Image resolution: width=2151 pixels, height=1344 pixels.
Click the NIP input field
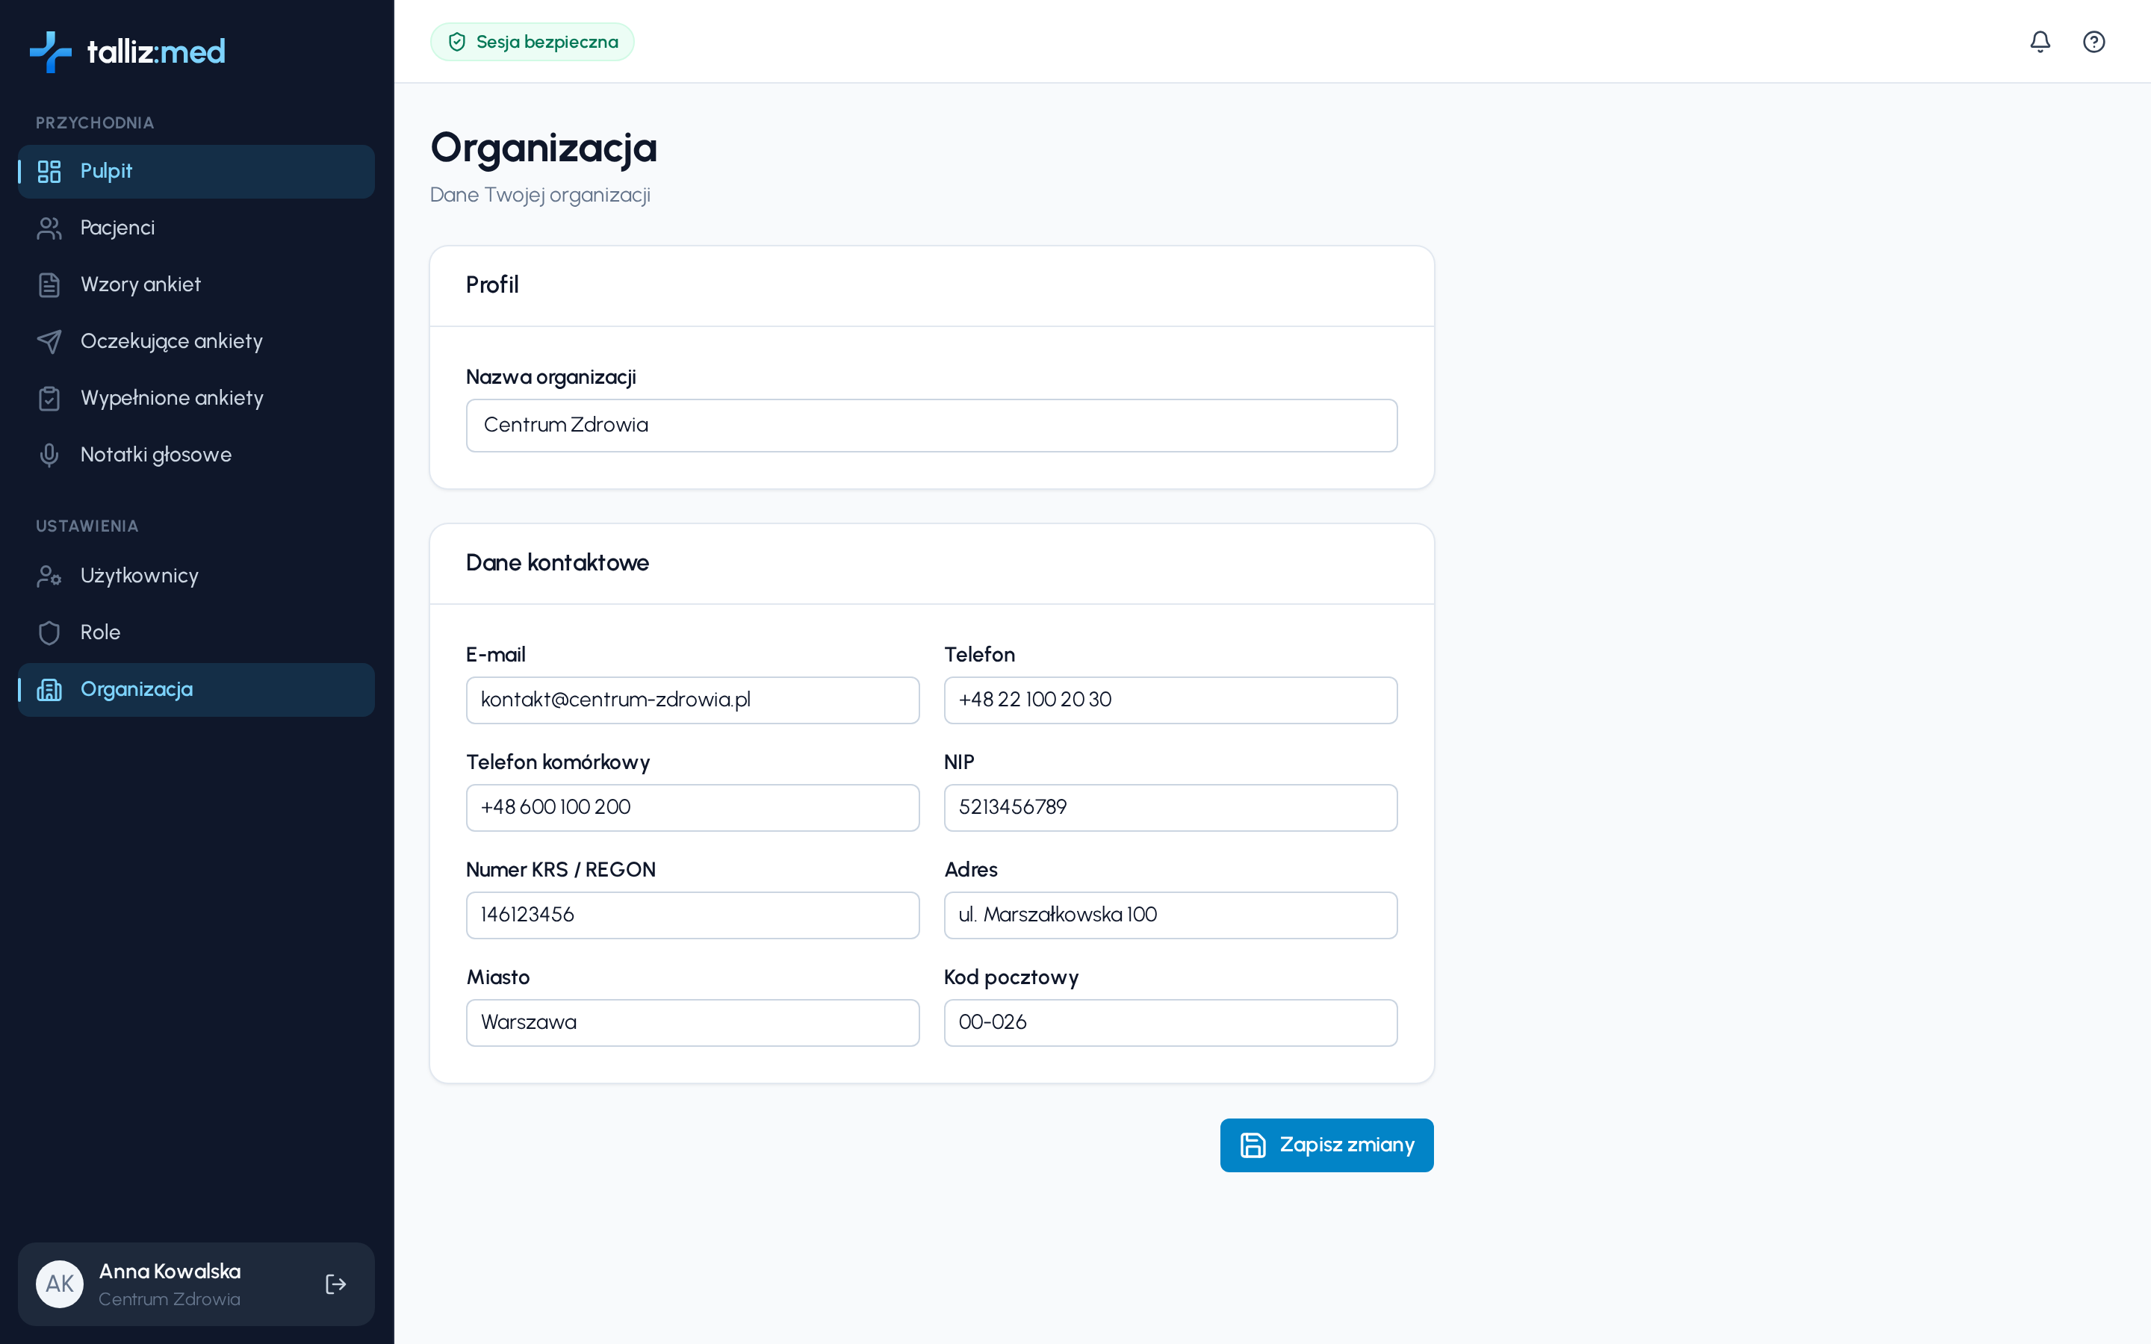click(1170, 808)
